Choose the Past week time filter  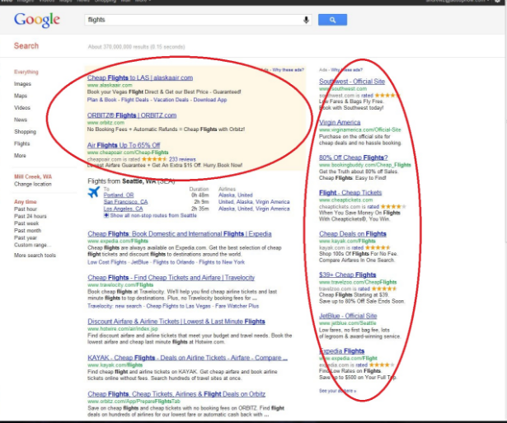[x=26, y=223]
